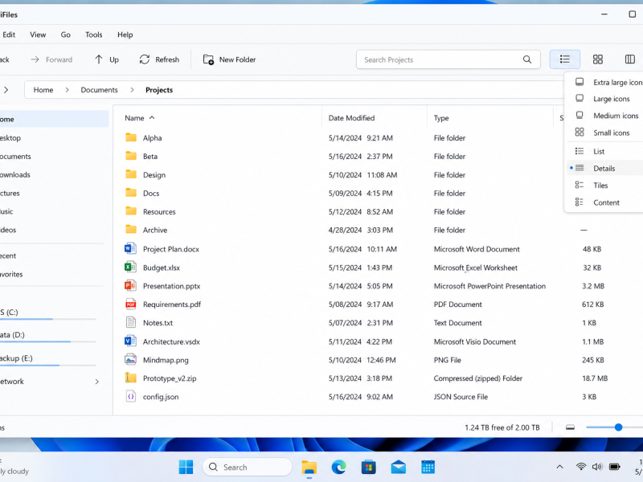This screenshot has width=643, height=482.
Task: Select the Design folder name
Action: tap(154, 175)
